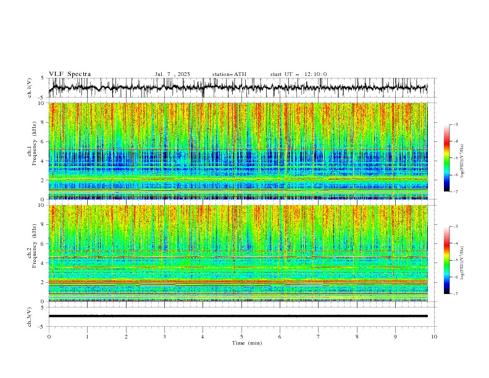Select the date text "Jul. 7 , 2025"
Viewport: 489px width, 378px height.
[172, 74]
